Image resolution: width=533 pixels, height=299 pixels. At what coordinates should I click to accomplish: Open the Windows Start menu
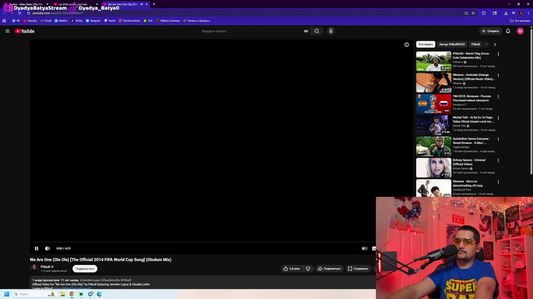click(x=7, y=294)
